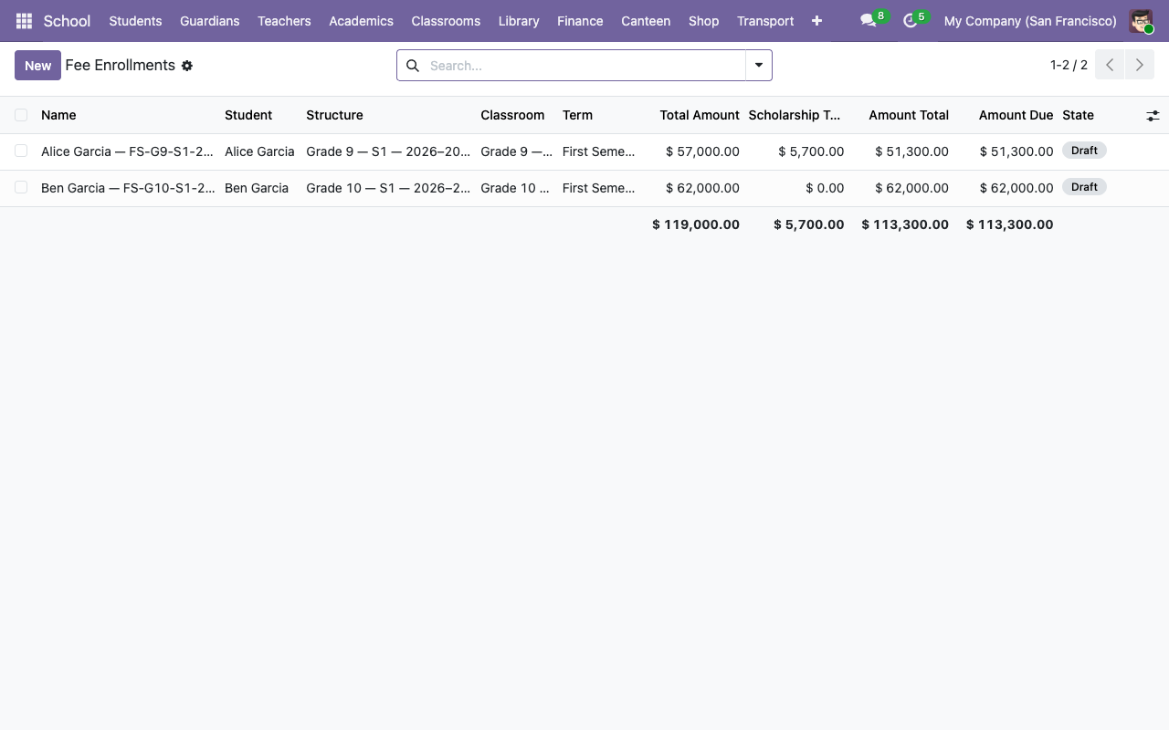
Task: Click the search magnifier icon
Action: coord(413,66)
